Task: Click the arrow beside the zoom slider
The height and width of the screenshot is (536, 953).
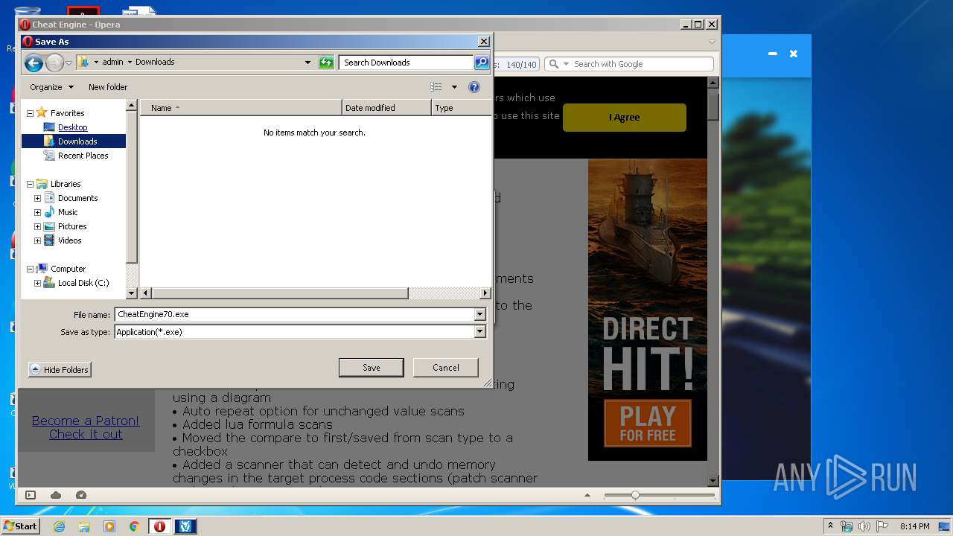Action: (x=587, y=495)
